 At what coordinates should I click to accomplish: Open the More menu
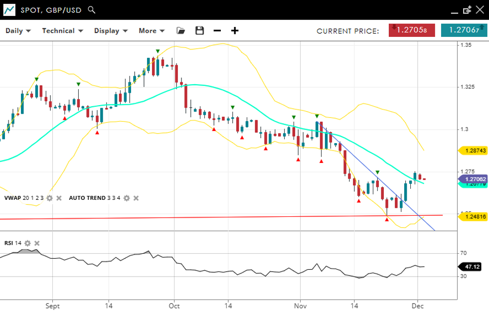(x=152, y=30)
